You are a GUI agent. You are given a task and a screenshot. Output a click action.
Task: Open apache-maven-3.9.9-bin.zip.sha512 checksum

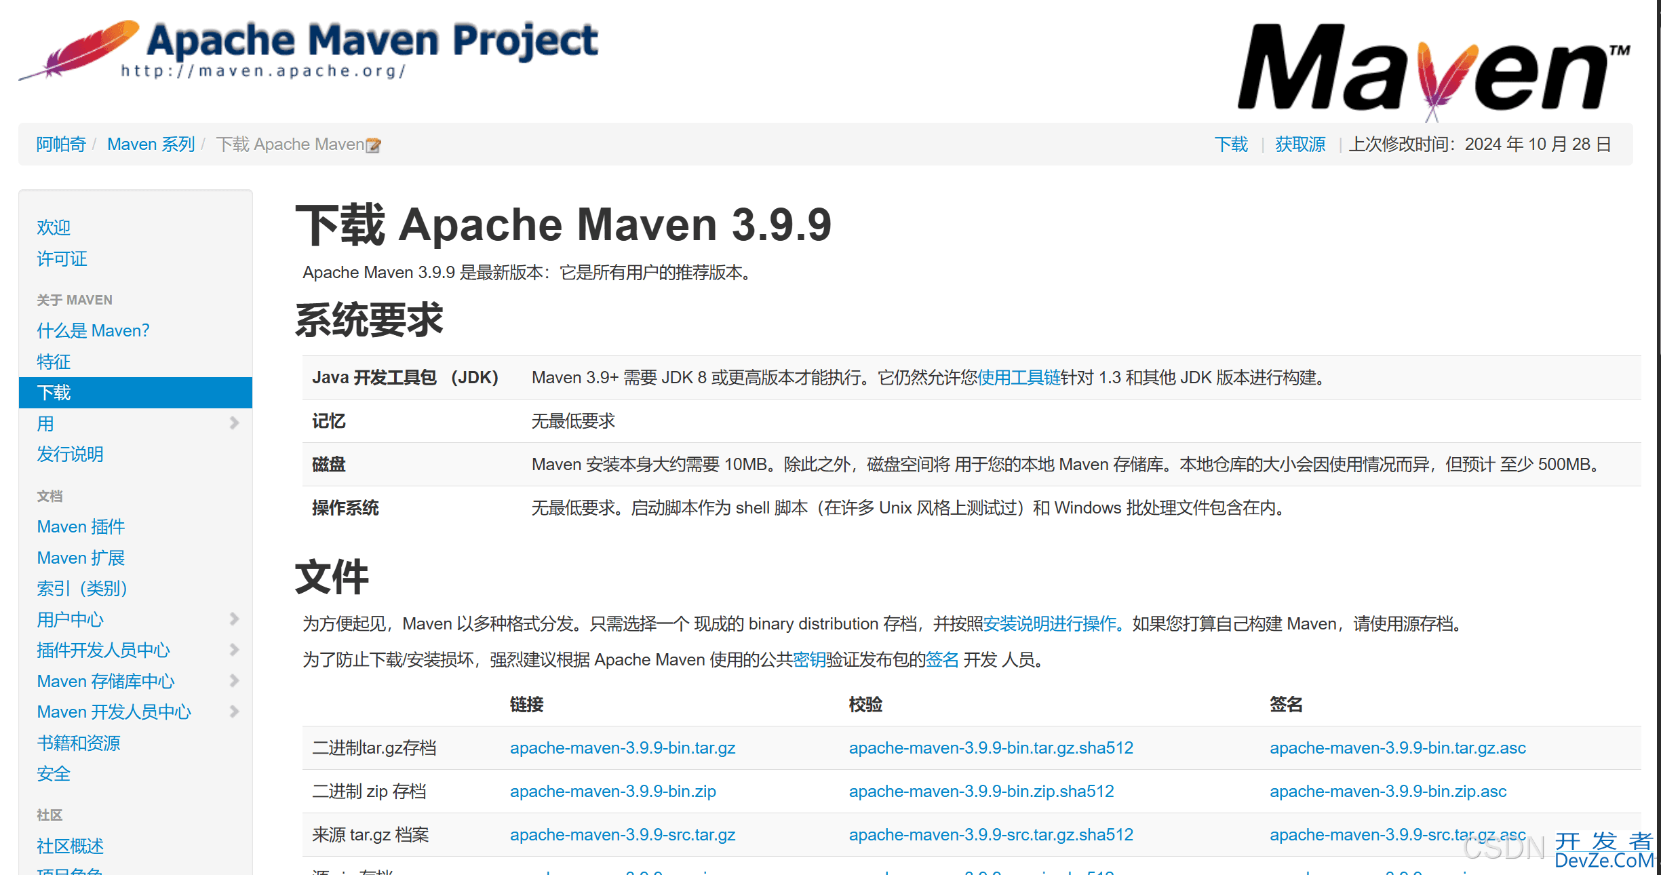(981, 792)
